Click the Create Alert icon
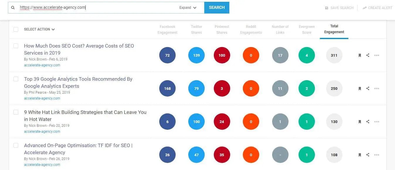The width and height of the screenshot is (395, 170). click(365, 8)
